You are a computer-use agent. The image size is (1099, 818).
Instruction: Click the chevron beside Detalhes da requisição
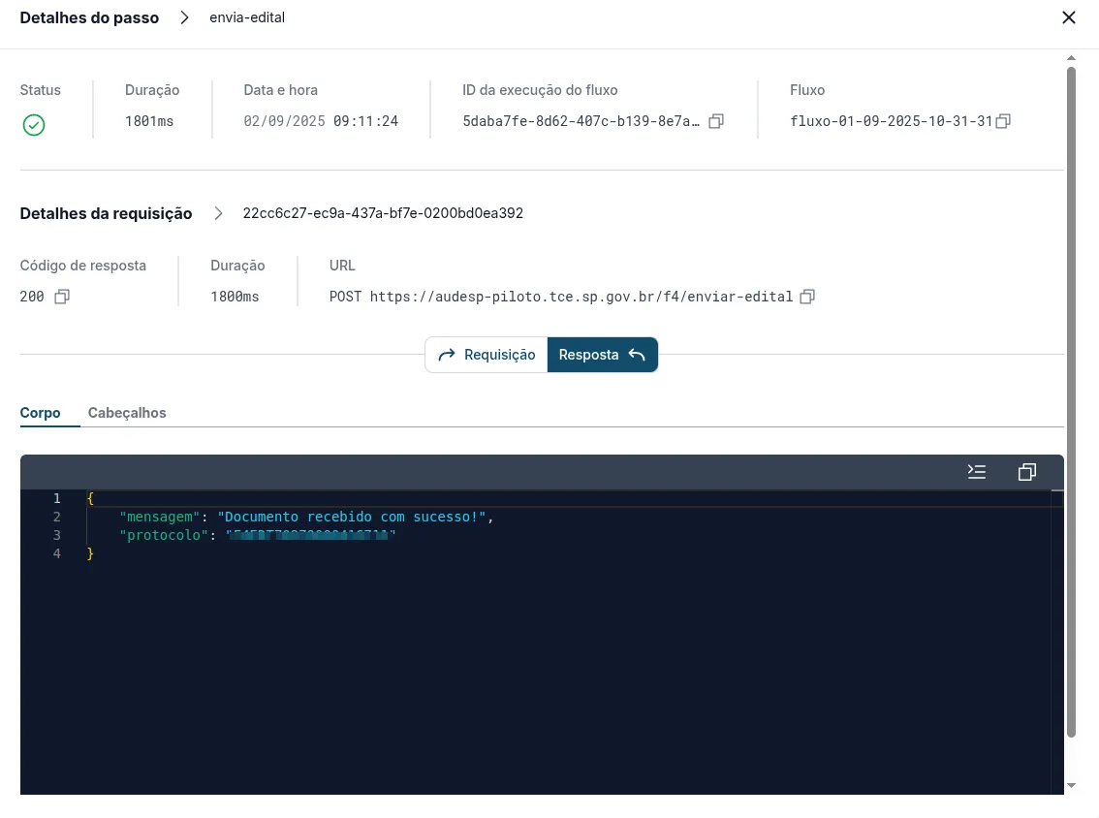[218, 213]
